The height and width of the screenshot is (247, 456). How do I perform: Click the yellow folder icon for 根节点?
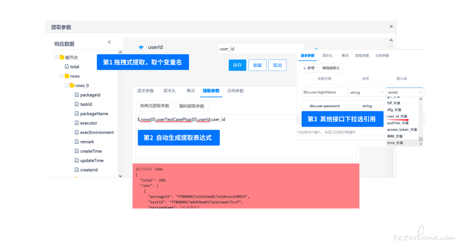pyautogui.click(x=62, y=57)
